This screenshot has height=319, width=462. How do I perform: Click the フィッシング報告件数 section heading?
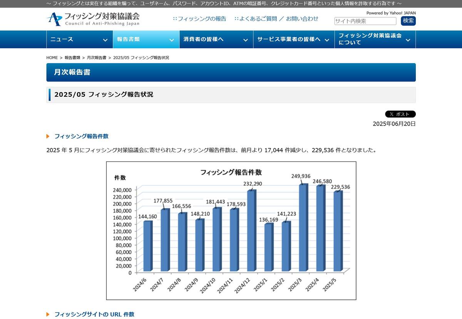pyautogui.click(x=82, y=136)
